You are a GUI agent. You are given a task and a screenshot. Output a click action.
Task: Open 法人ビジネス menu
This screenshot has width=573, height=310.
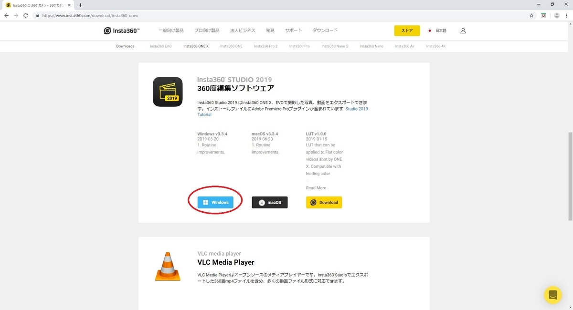pos(243,31)
